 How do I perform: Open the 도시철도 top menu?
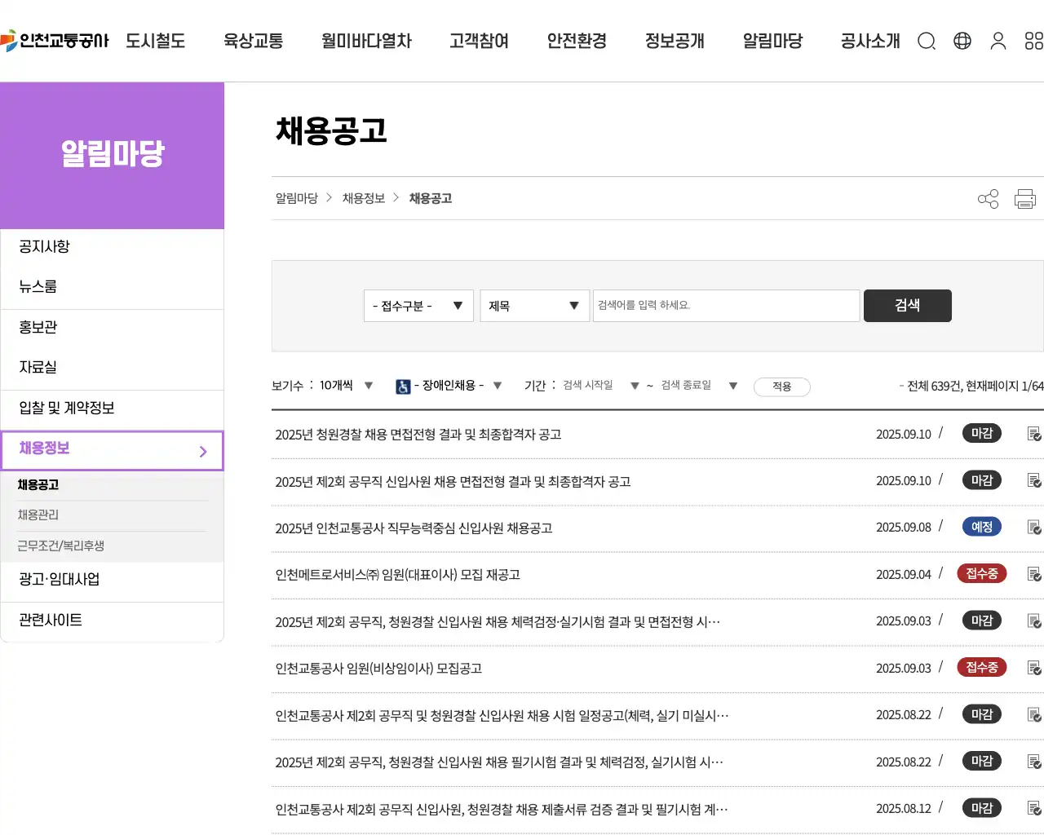pyautogui.click(x=156, y=41)
